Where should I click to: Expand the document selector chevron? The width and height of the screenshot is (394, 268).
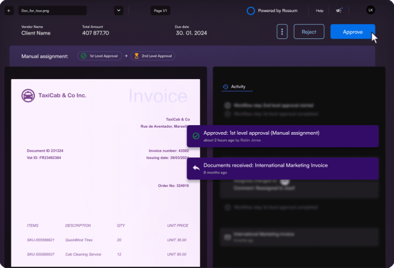click(118, 10)
